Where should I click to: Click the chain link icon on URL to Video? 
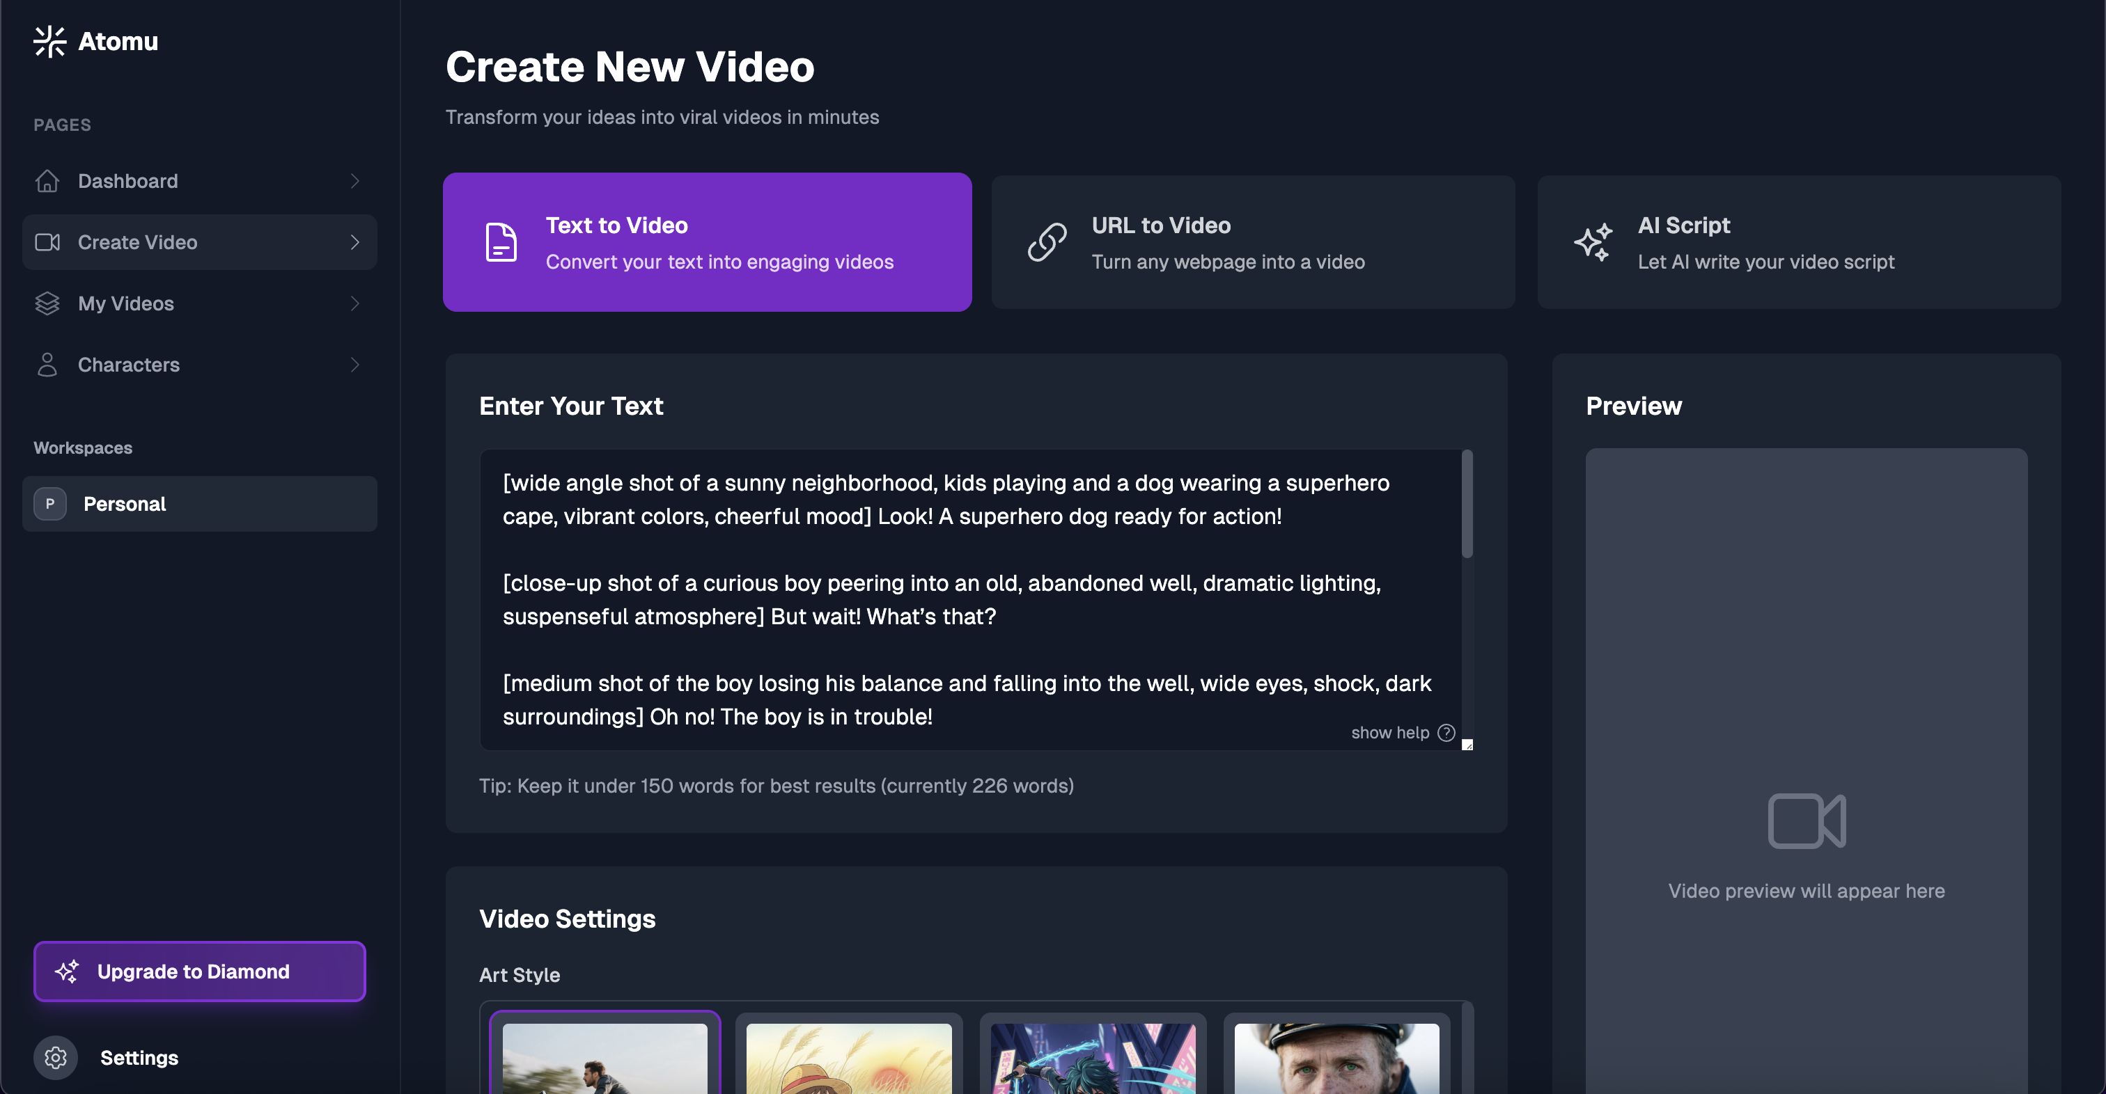pyautogui.click(x=1047, y=242)
